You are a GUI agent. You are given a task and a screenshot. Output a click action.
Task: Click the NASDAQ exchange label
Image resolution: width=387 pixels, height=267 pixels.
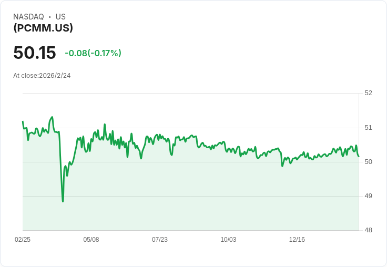28,17
